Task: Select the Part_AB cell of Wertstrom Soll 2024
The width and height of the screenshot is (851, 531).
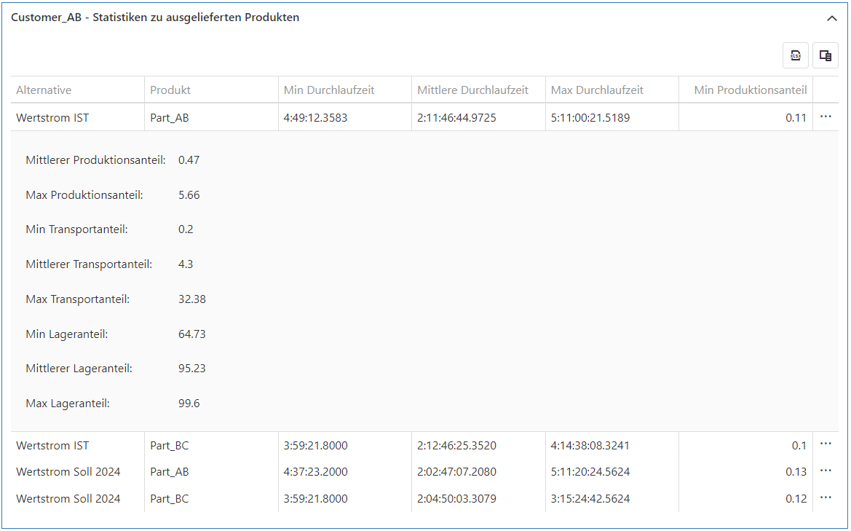Action: (168, 472)
